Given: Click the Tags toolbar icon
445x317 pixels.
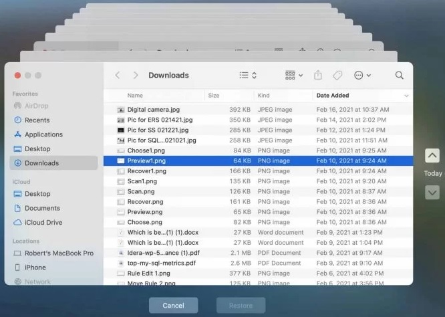Looking at the screenshot, I should tap(337, 76).
